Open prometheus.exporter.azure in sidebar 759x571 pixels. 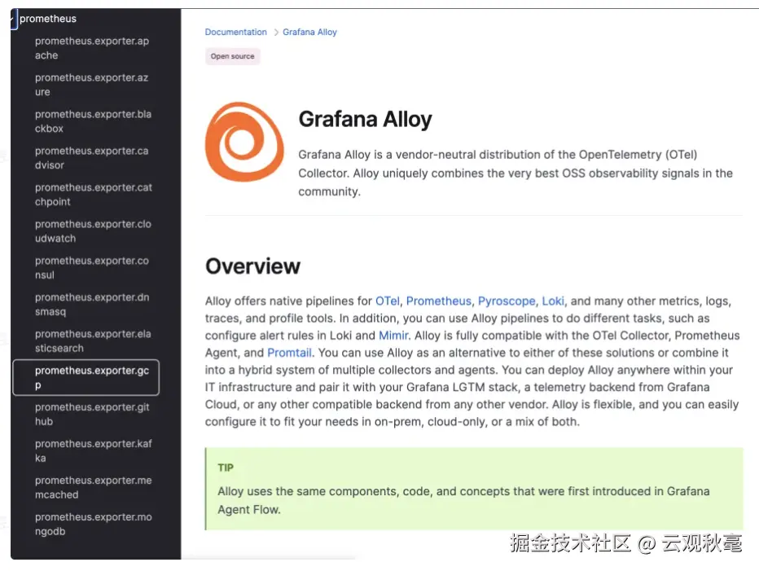(x=91, y=85)
